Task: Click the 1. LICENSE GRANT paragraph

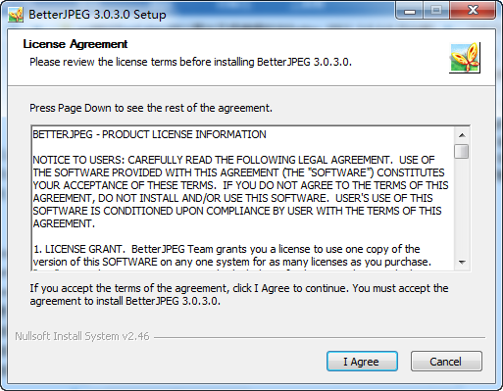Action: tap(232, 256)
